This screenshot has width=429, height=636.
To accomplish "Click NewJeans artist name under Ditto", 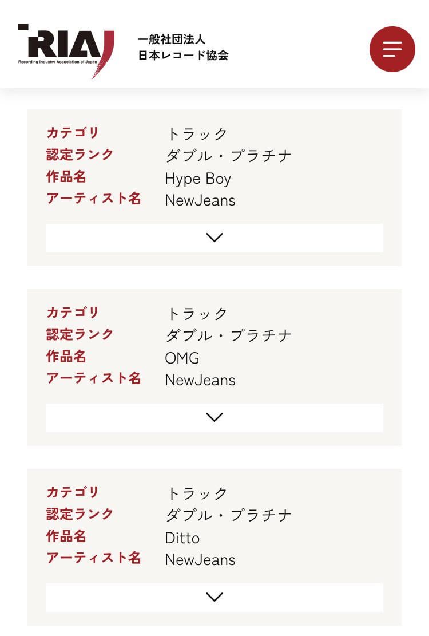I will (x=200, y=560).
